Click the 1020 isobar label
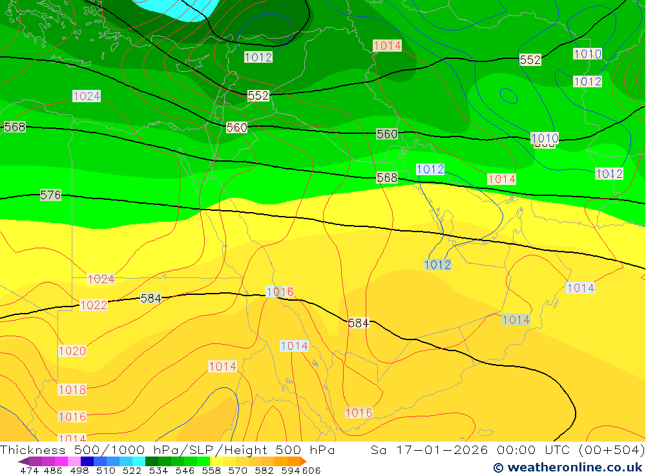 point(72,351)
